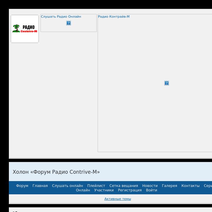This screenshot has width=212, height=212.
Task: Go to the Новости section
Action: 150,185
